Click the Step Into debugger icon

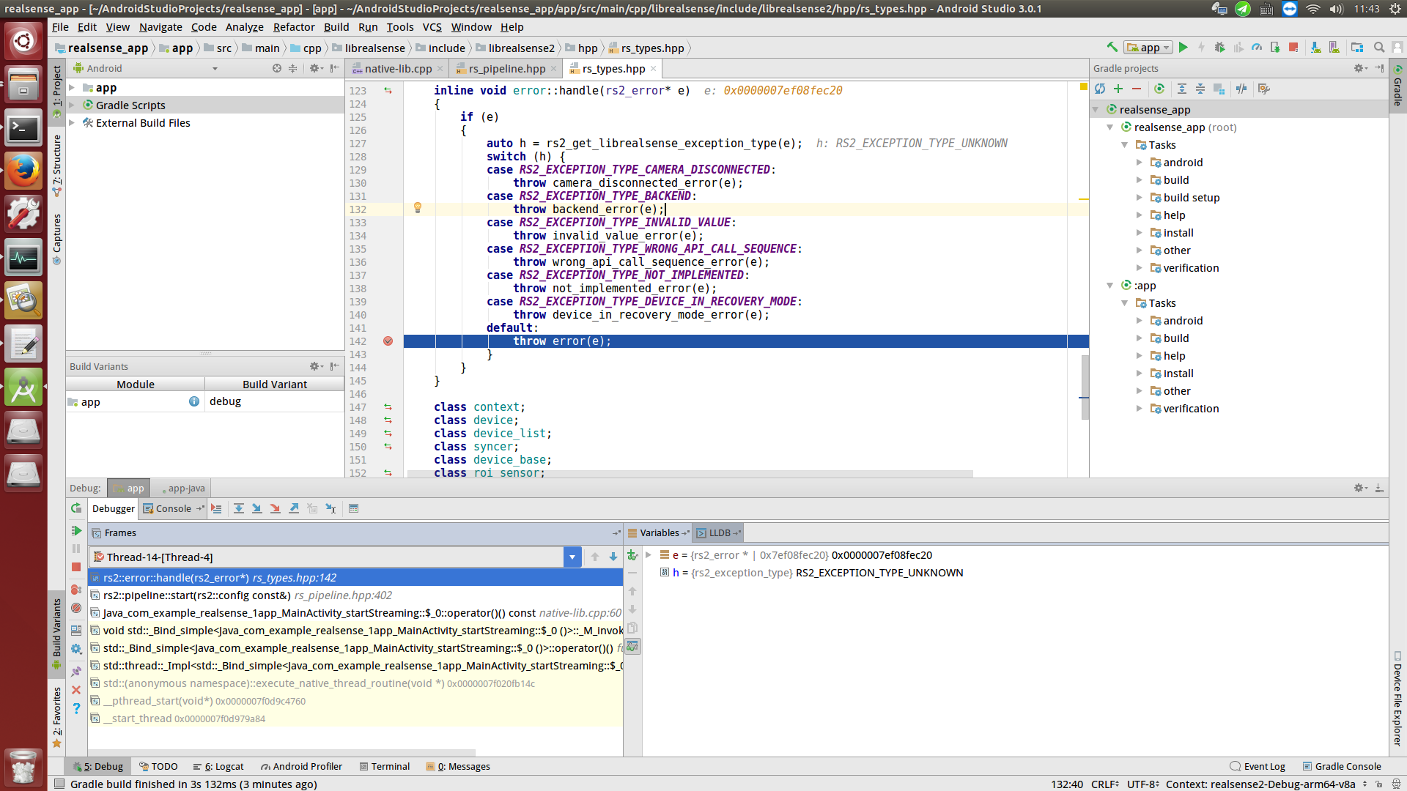tap(257, 508)
